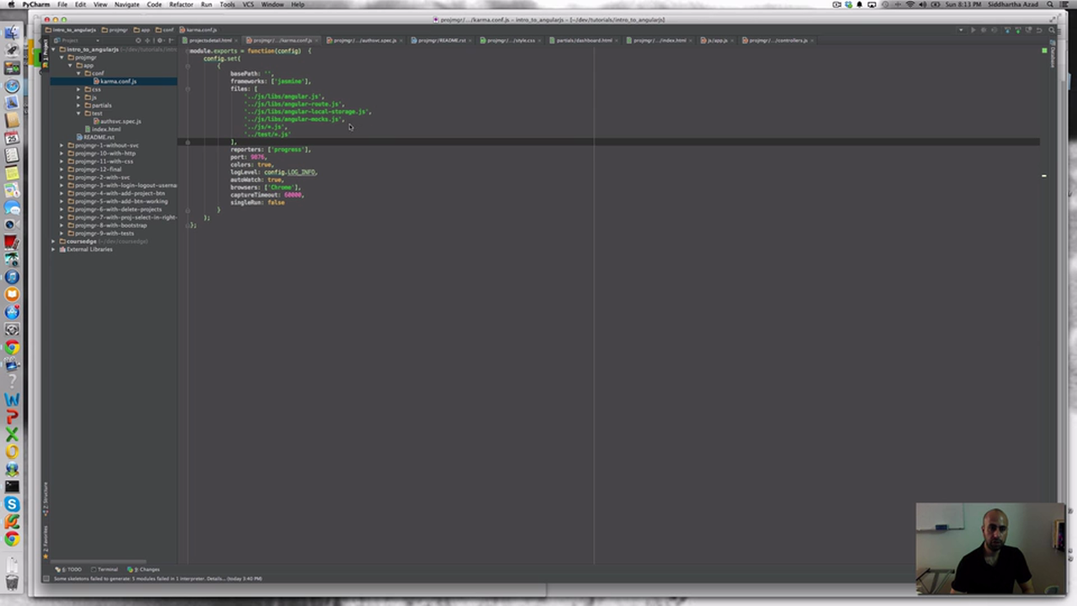Expand the External Libraries node

[x=55, y=249]
